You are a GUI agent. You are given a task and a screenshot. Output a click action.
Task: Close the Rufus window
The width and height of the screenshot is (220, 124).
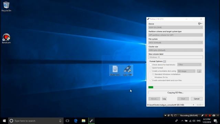tap(201, 19)
